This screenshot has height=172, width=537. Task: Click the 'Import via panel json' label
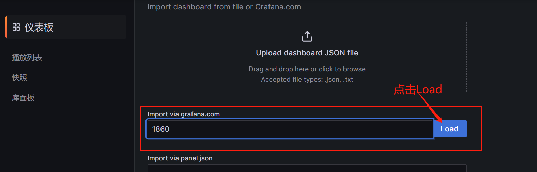(x=180, y=158)
